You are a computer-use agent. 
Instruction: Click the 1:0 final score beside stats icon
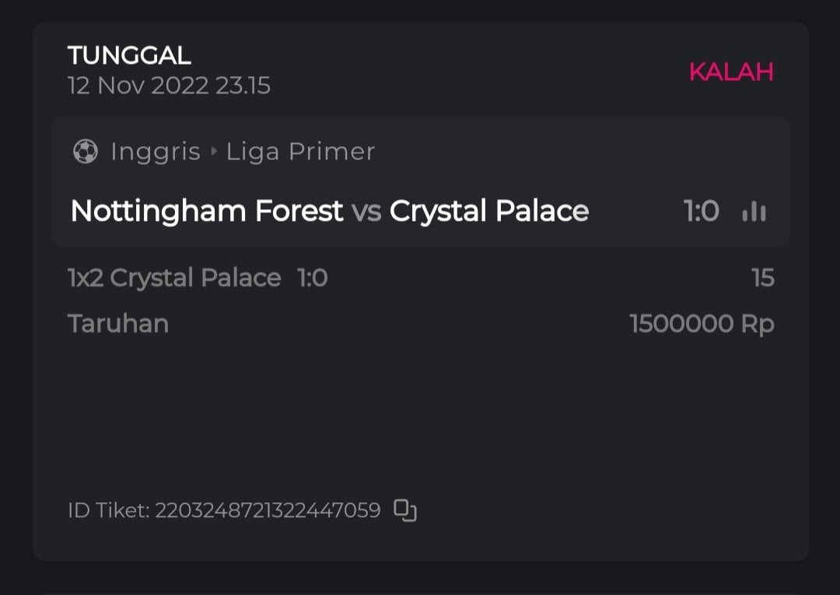tap(701, 212)
